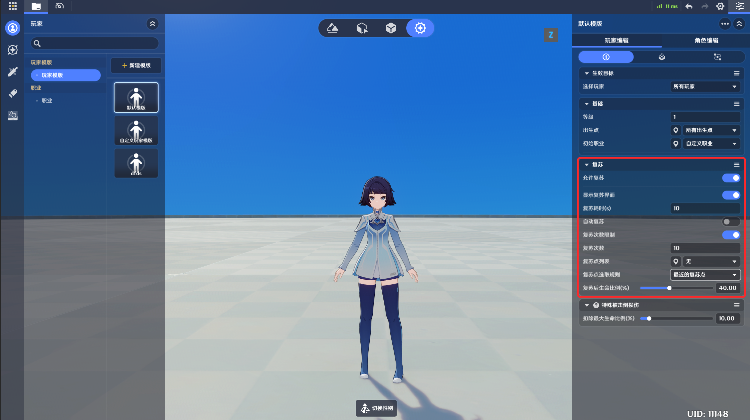Click the 新建模版 button
The height and width of the screenshot is (420, 750).
pos(136,66)
